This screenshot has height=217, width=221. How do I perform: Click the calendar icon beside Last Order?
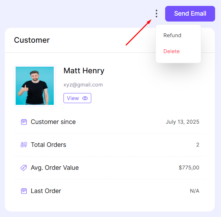point(24,191)
